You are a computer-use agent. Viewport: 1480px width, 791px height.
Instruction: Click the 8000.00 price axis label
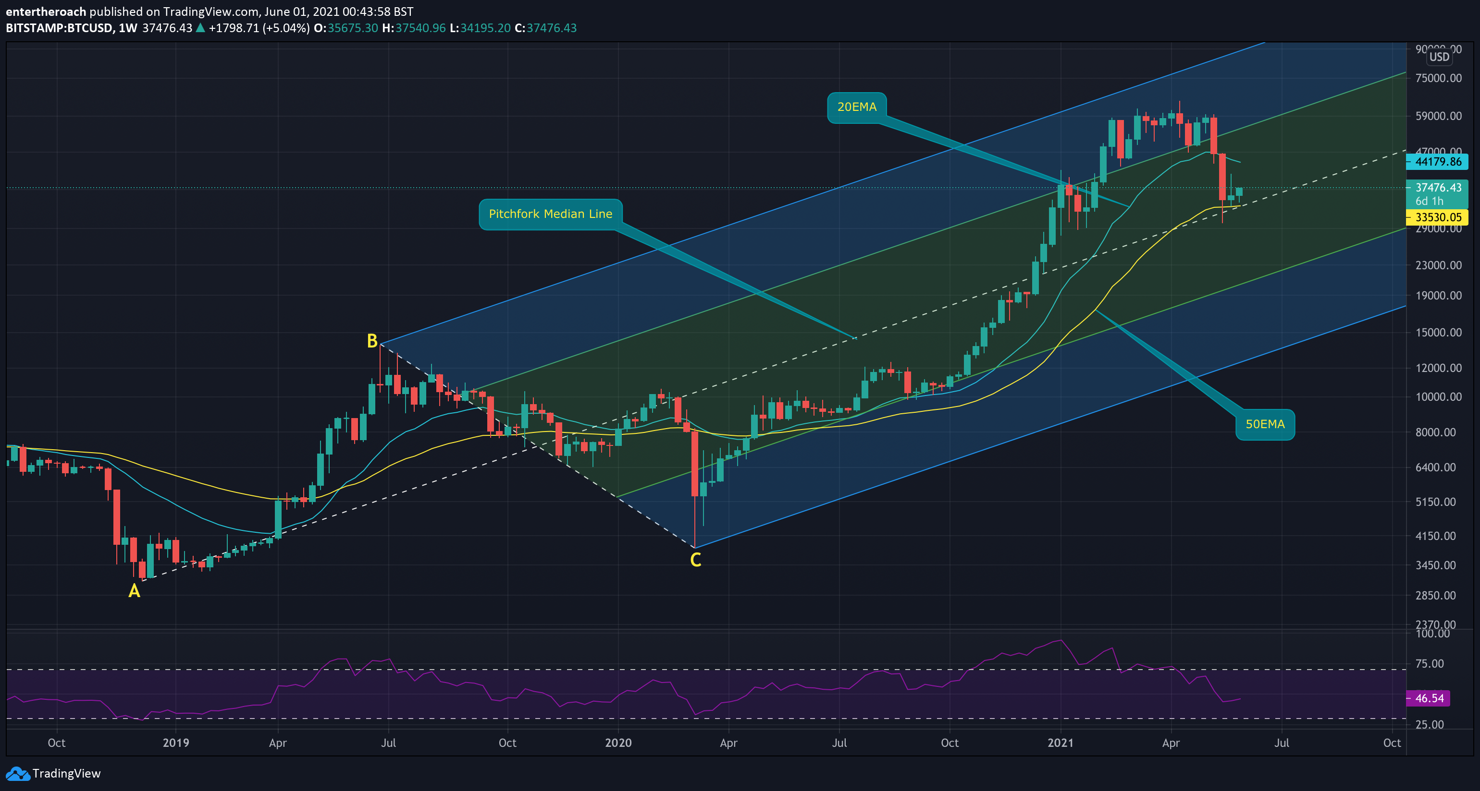click(1435, 432)
